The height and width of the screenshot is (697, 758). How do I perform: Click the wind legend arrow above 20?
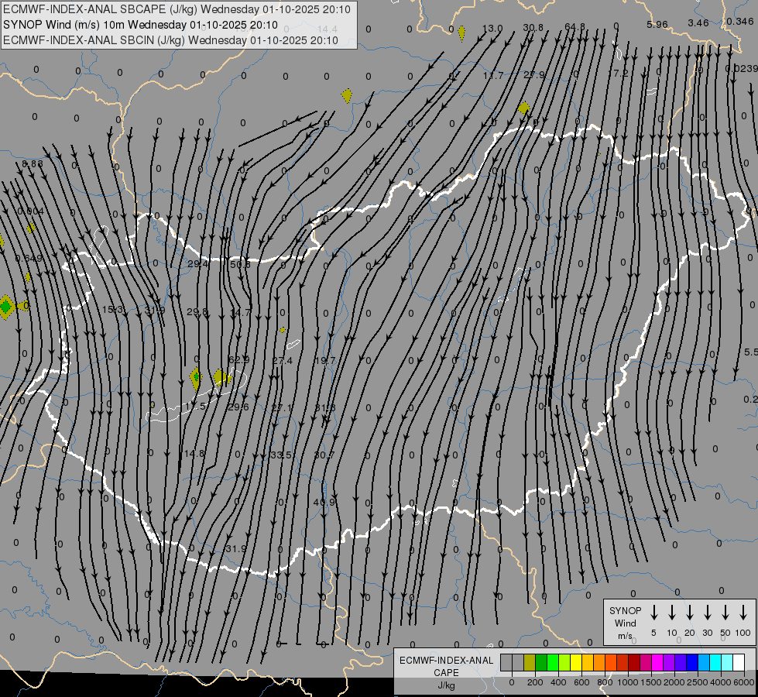point(689,613)
